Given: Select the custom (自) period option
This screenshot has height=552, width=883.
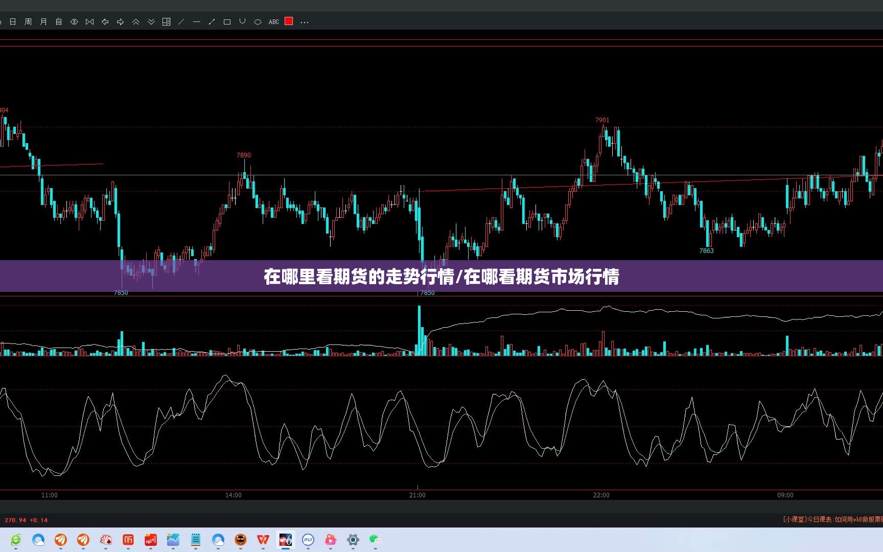Looking at the screenshot, I should pos(59,22).
